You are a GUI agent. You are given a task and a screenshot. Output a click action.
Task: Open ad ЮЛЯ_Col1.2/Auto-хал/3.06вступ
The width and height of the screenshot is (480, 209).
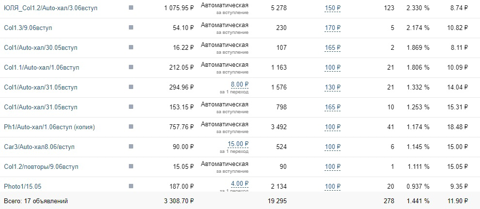click(50, 8)
